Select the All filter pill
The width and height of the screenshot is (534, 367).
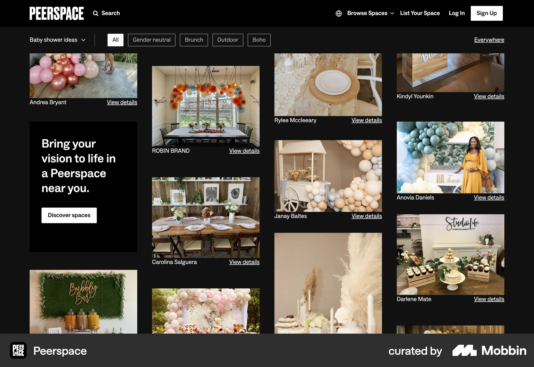(x=115, y=40)
